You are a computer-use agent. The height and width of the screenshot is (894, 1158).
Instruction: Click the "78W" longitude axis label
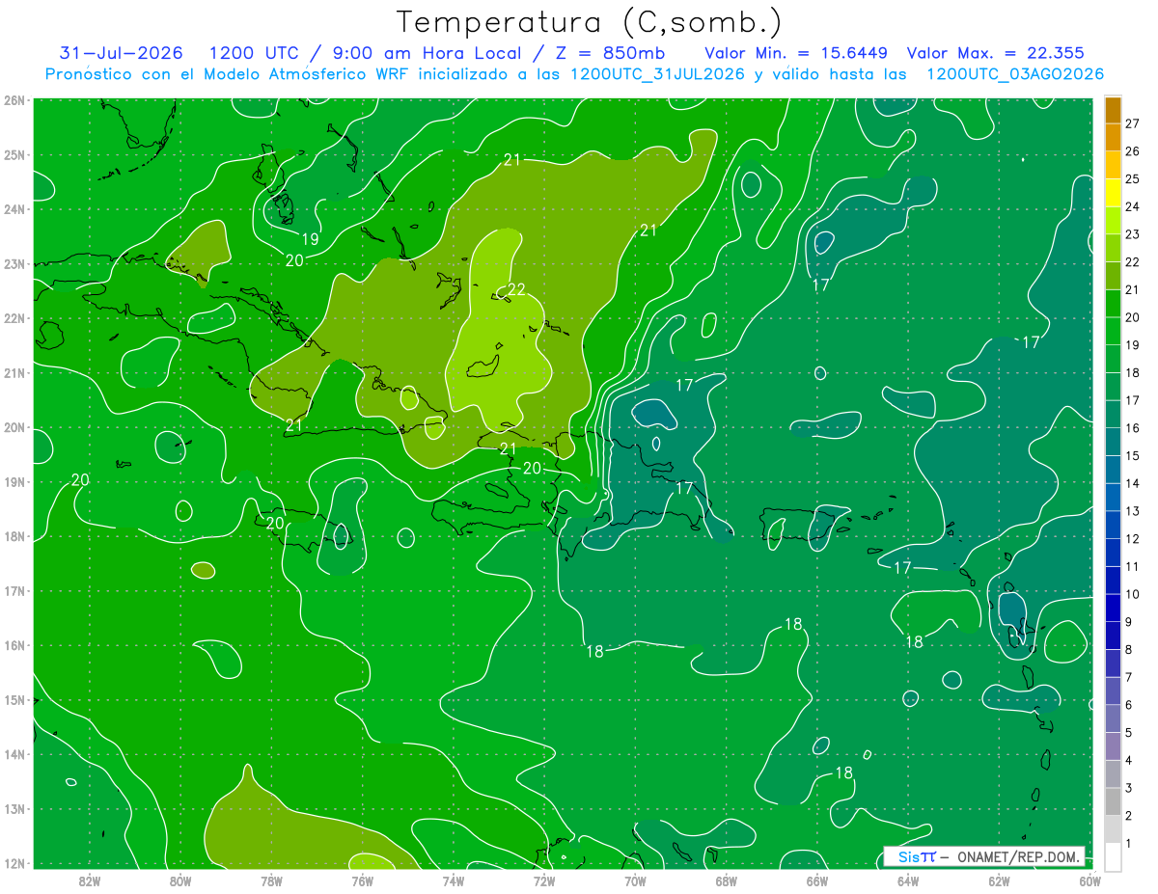click(271, 880)
